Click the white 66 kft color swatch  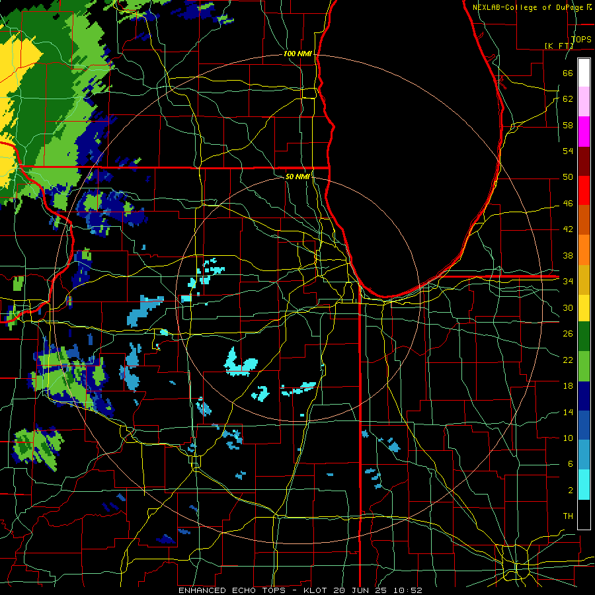pos(584,73)
